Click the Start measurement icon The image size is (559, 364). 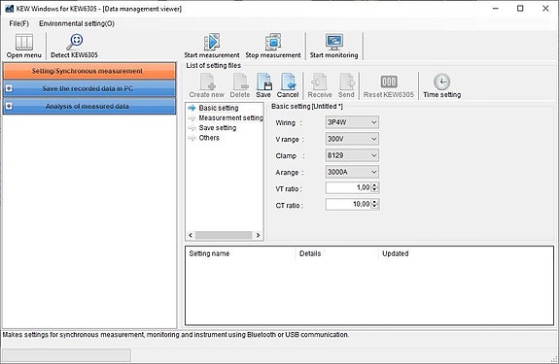pos(212,42)
